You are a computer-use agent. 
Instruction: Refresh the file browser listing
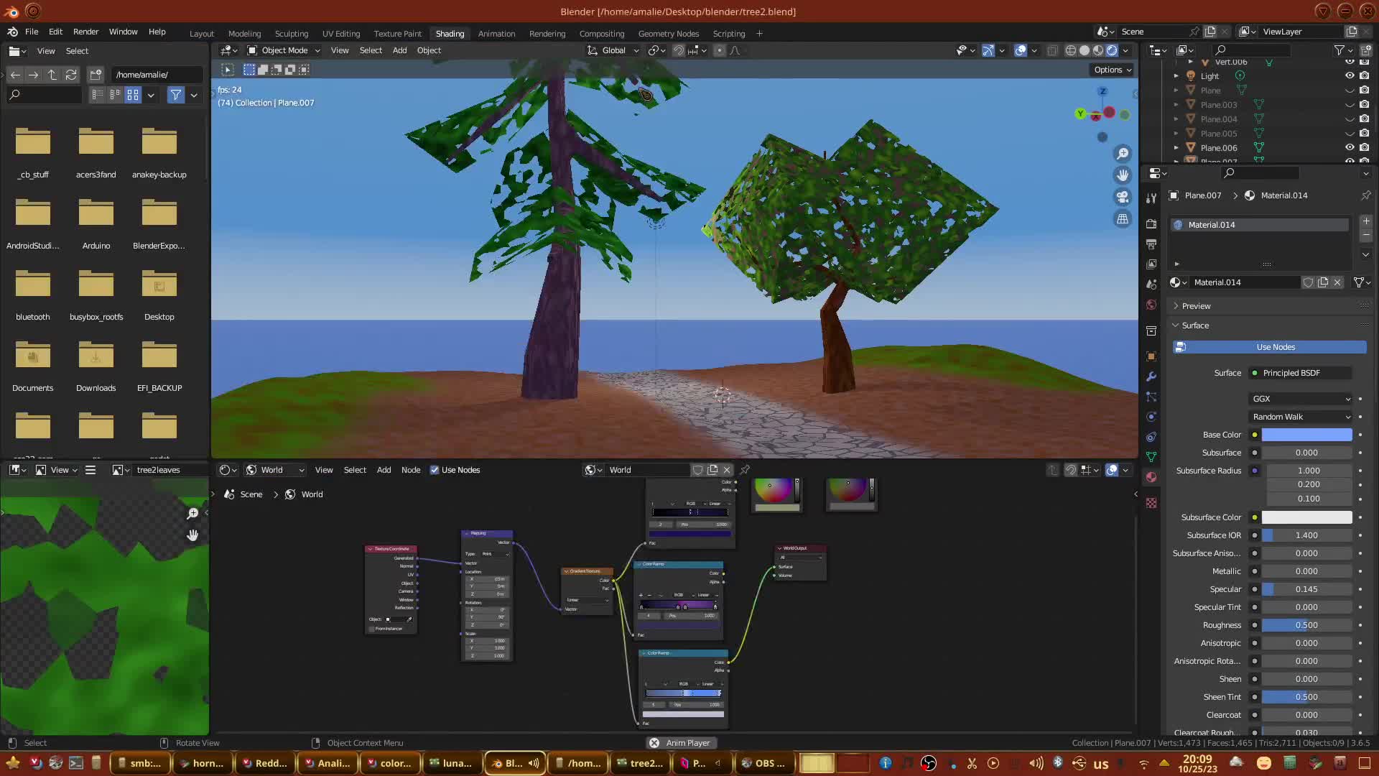(71, 75)
